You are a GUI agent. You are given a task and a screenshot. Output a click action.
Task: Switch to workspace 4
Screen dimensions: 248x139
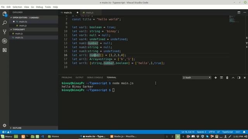[x=183, y=136]
